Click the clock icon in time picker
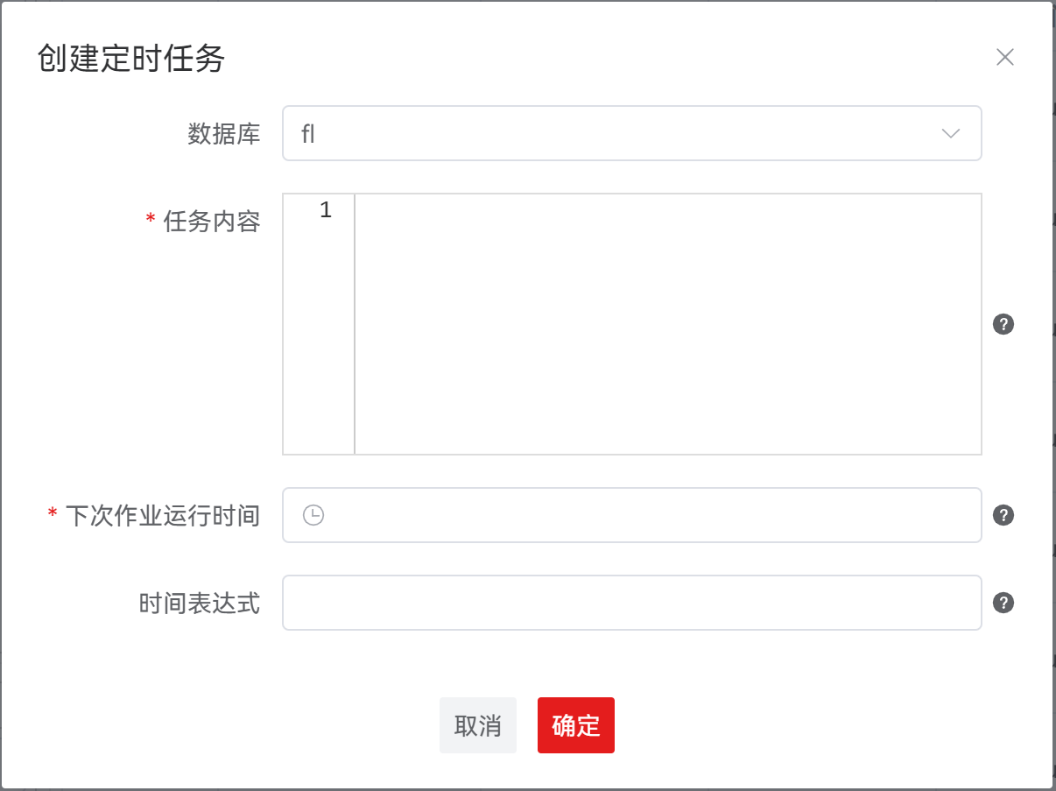 pyautogui.click(x=313, y=515)
